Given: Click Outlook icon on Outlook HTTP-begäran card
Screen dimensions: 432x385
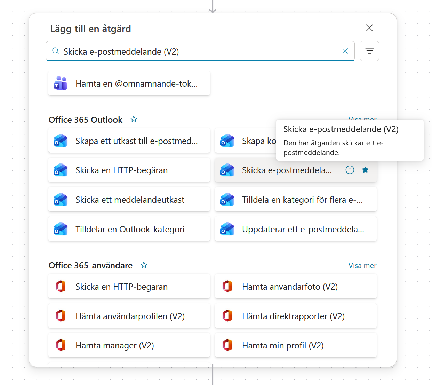Looking at the screenshot, I should (x=61, y=170).
